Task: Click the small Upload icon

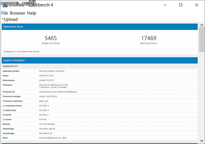Action: point(2,18)
